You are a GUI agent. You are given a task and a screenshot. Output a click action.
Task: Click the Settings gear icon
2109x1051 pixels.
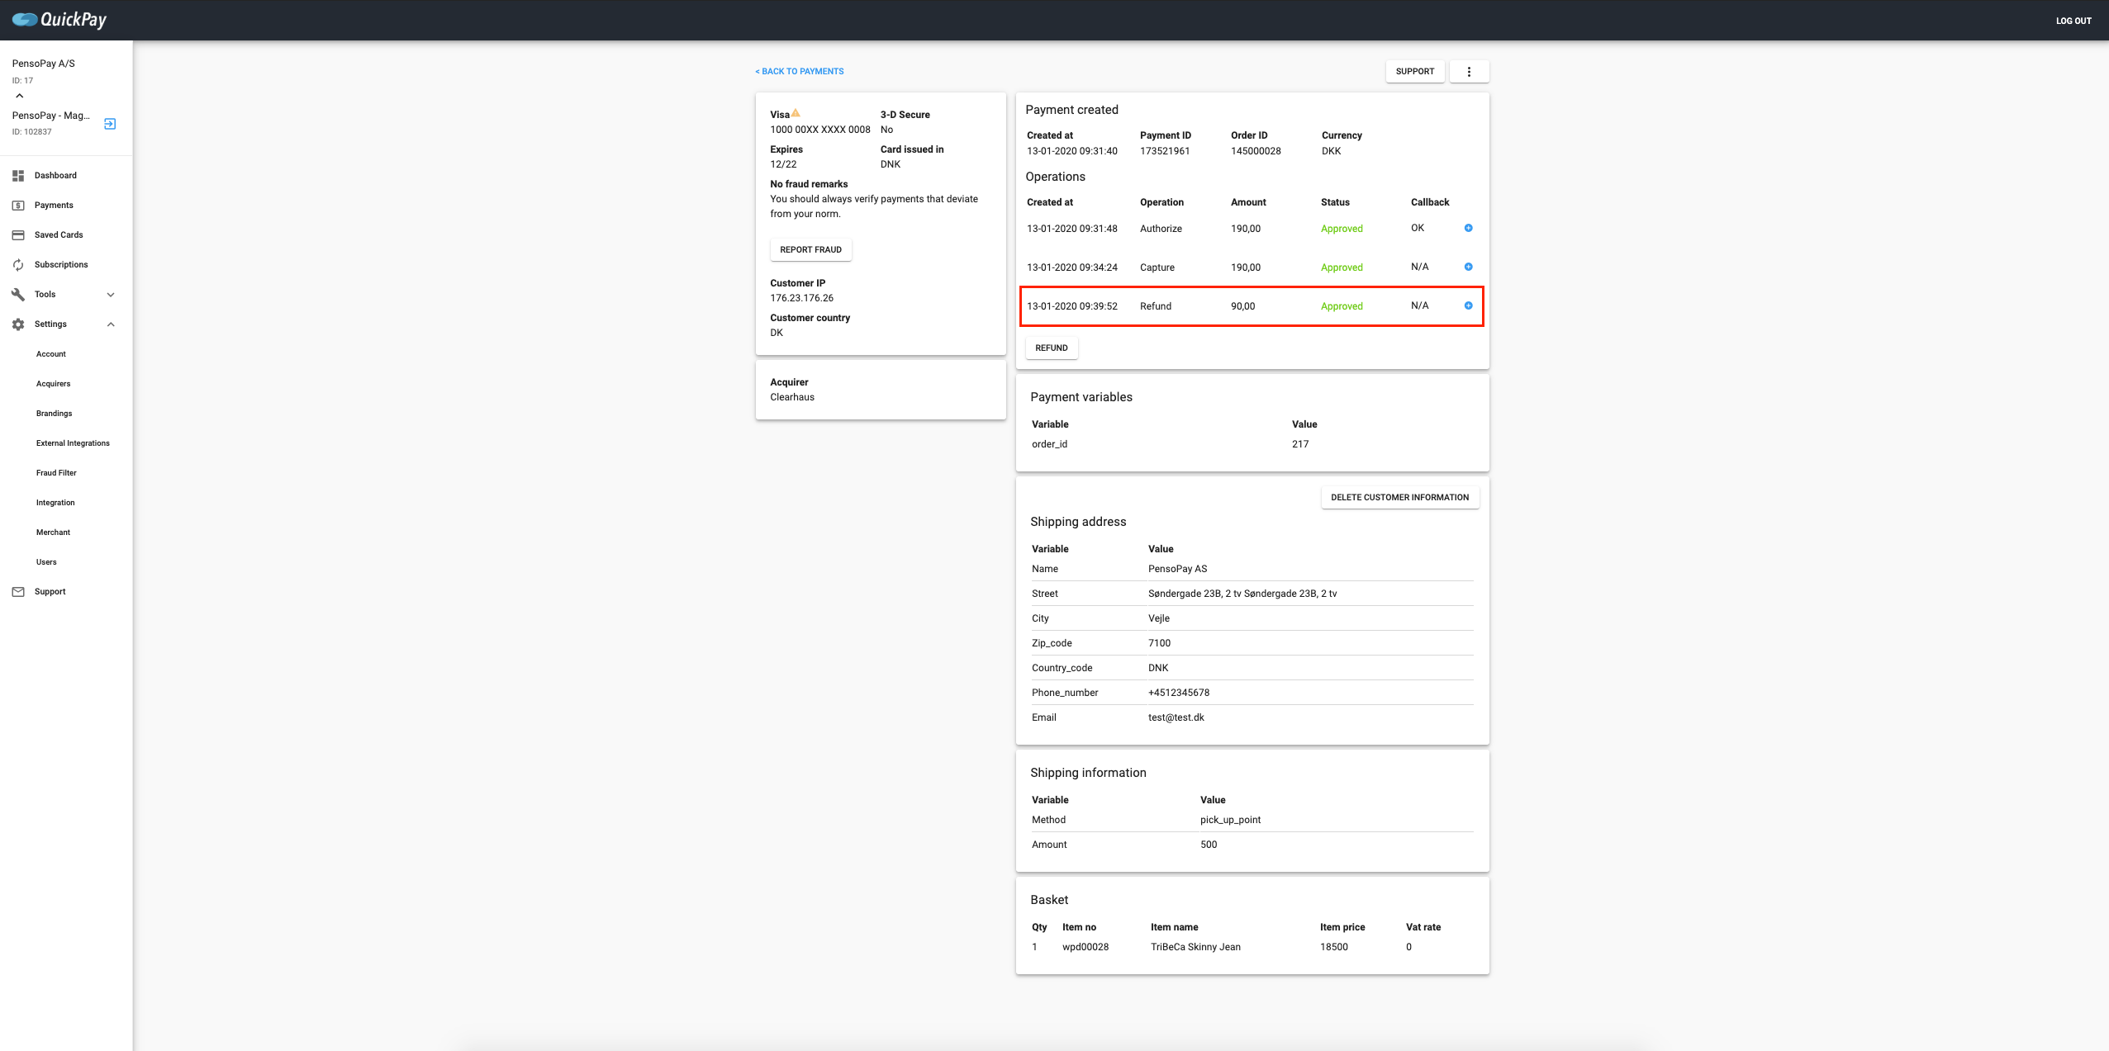point(18,324)
